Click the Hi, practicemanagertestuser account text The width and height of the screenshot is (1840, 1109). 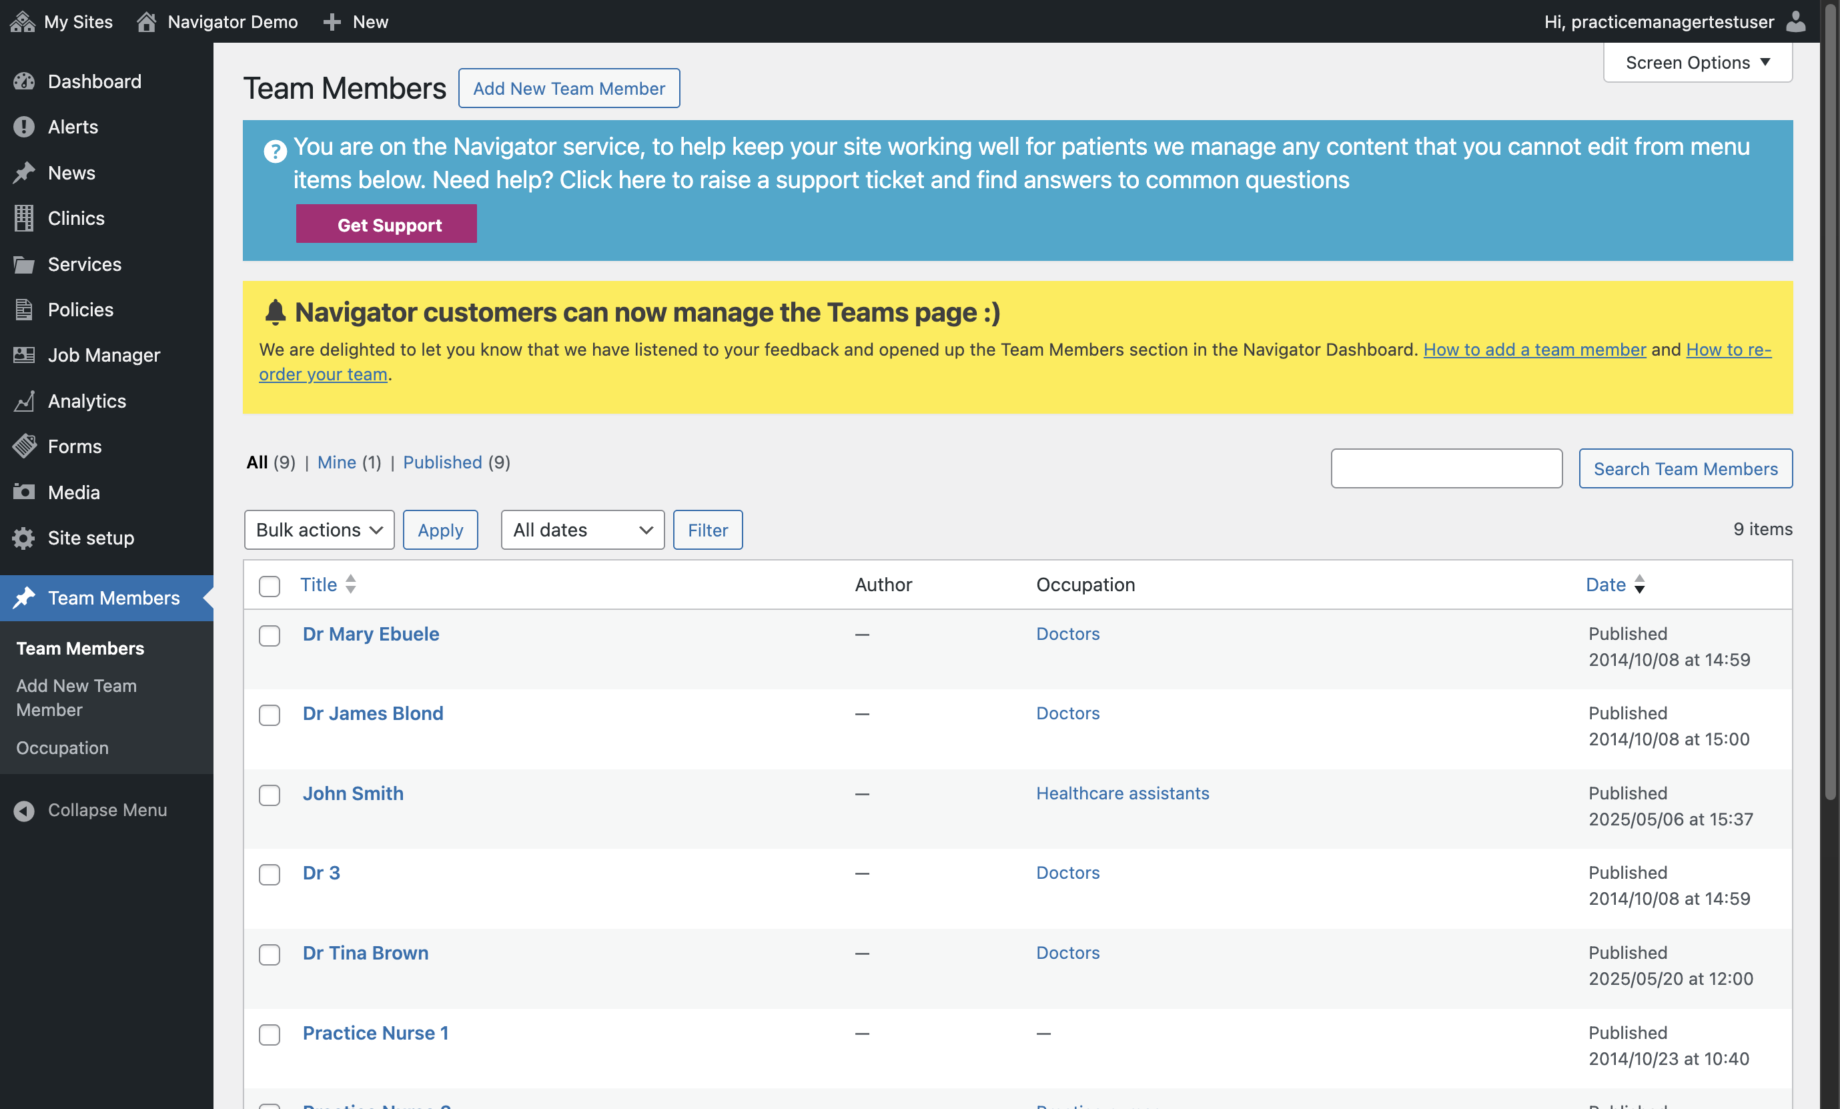[x=1659, y=21]
